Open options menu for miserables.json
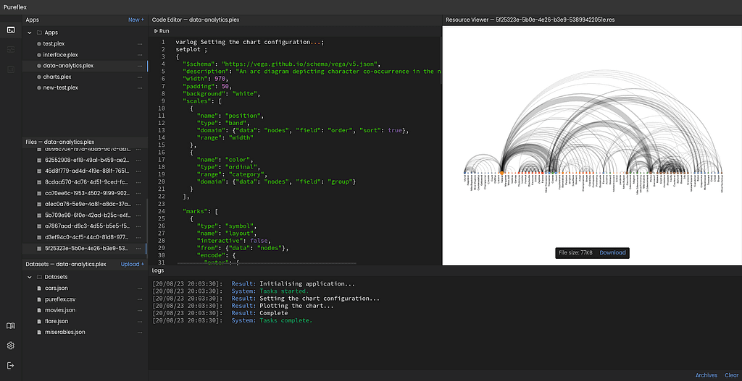 (140, 333)
